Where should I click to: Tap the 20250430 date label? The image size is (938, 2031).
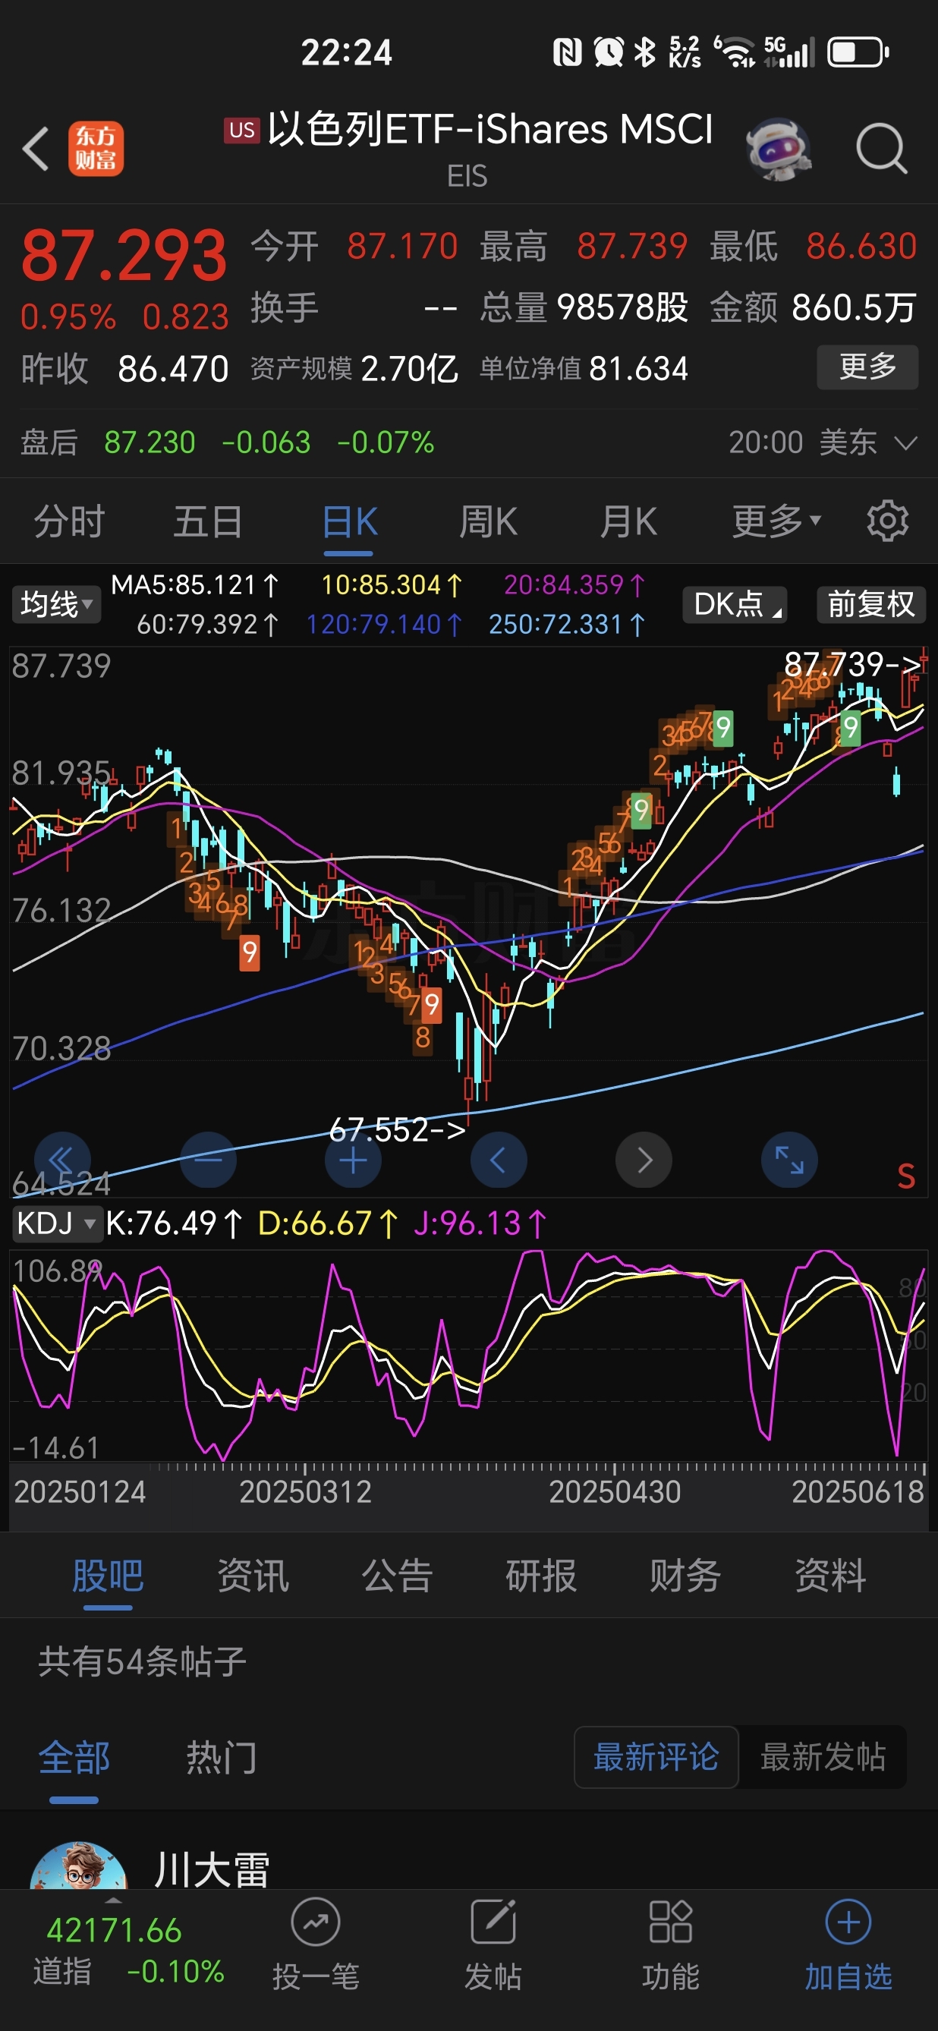(x=615, y=1491)
